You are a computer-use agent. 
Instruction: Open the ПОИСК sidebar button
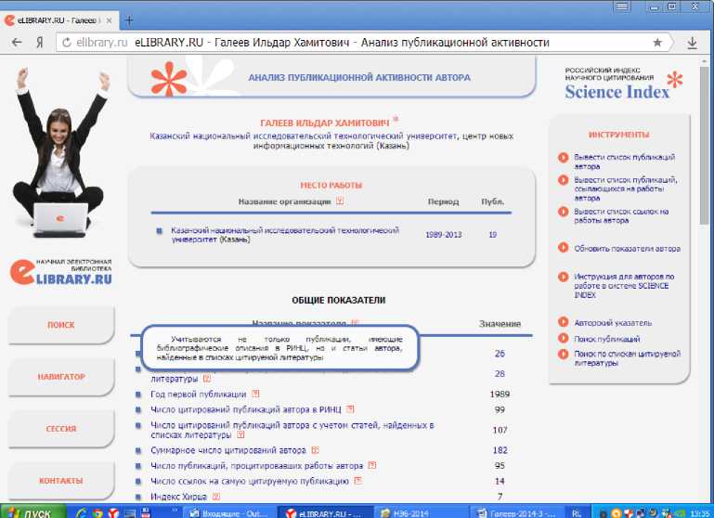[x=61, y=325]
